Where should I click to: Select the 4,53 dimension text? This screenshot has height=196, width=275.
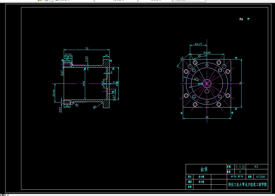60,110
